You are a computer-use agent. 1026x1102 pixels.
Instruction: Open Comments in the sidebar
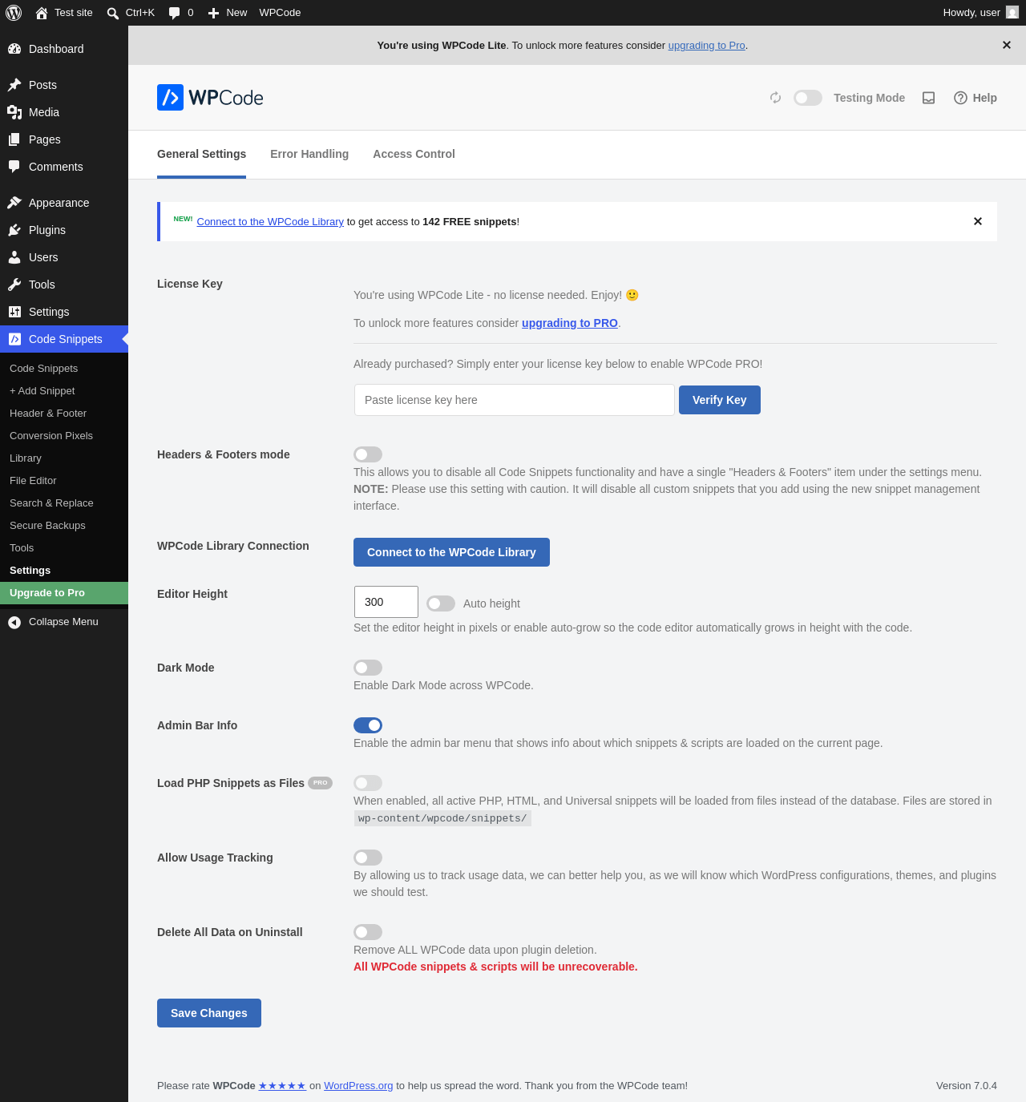64,167
